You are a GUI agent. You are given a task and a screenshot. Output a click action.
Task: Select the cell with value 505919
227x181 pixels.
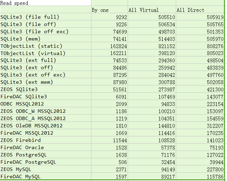200,17
